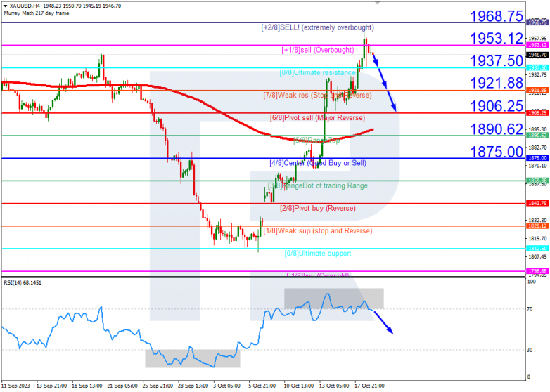Click the [4/8]Center (Good Buy or Sell) label

tap(318, 163)
